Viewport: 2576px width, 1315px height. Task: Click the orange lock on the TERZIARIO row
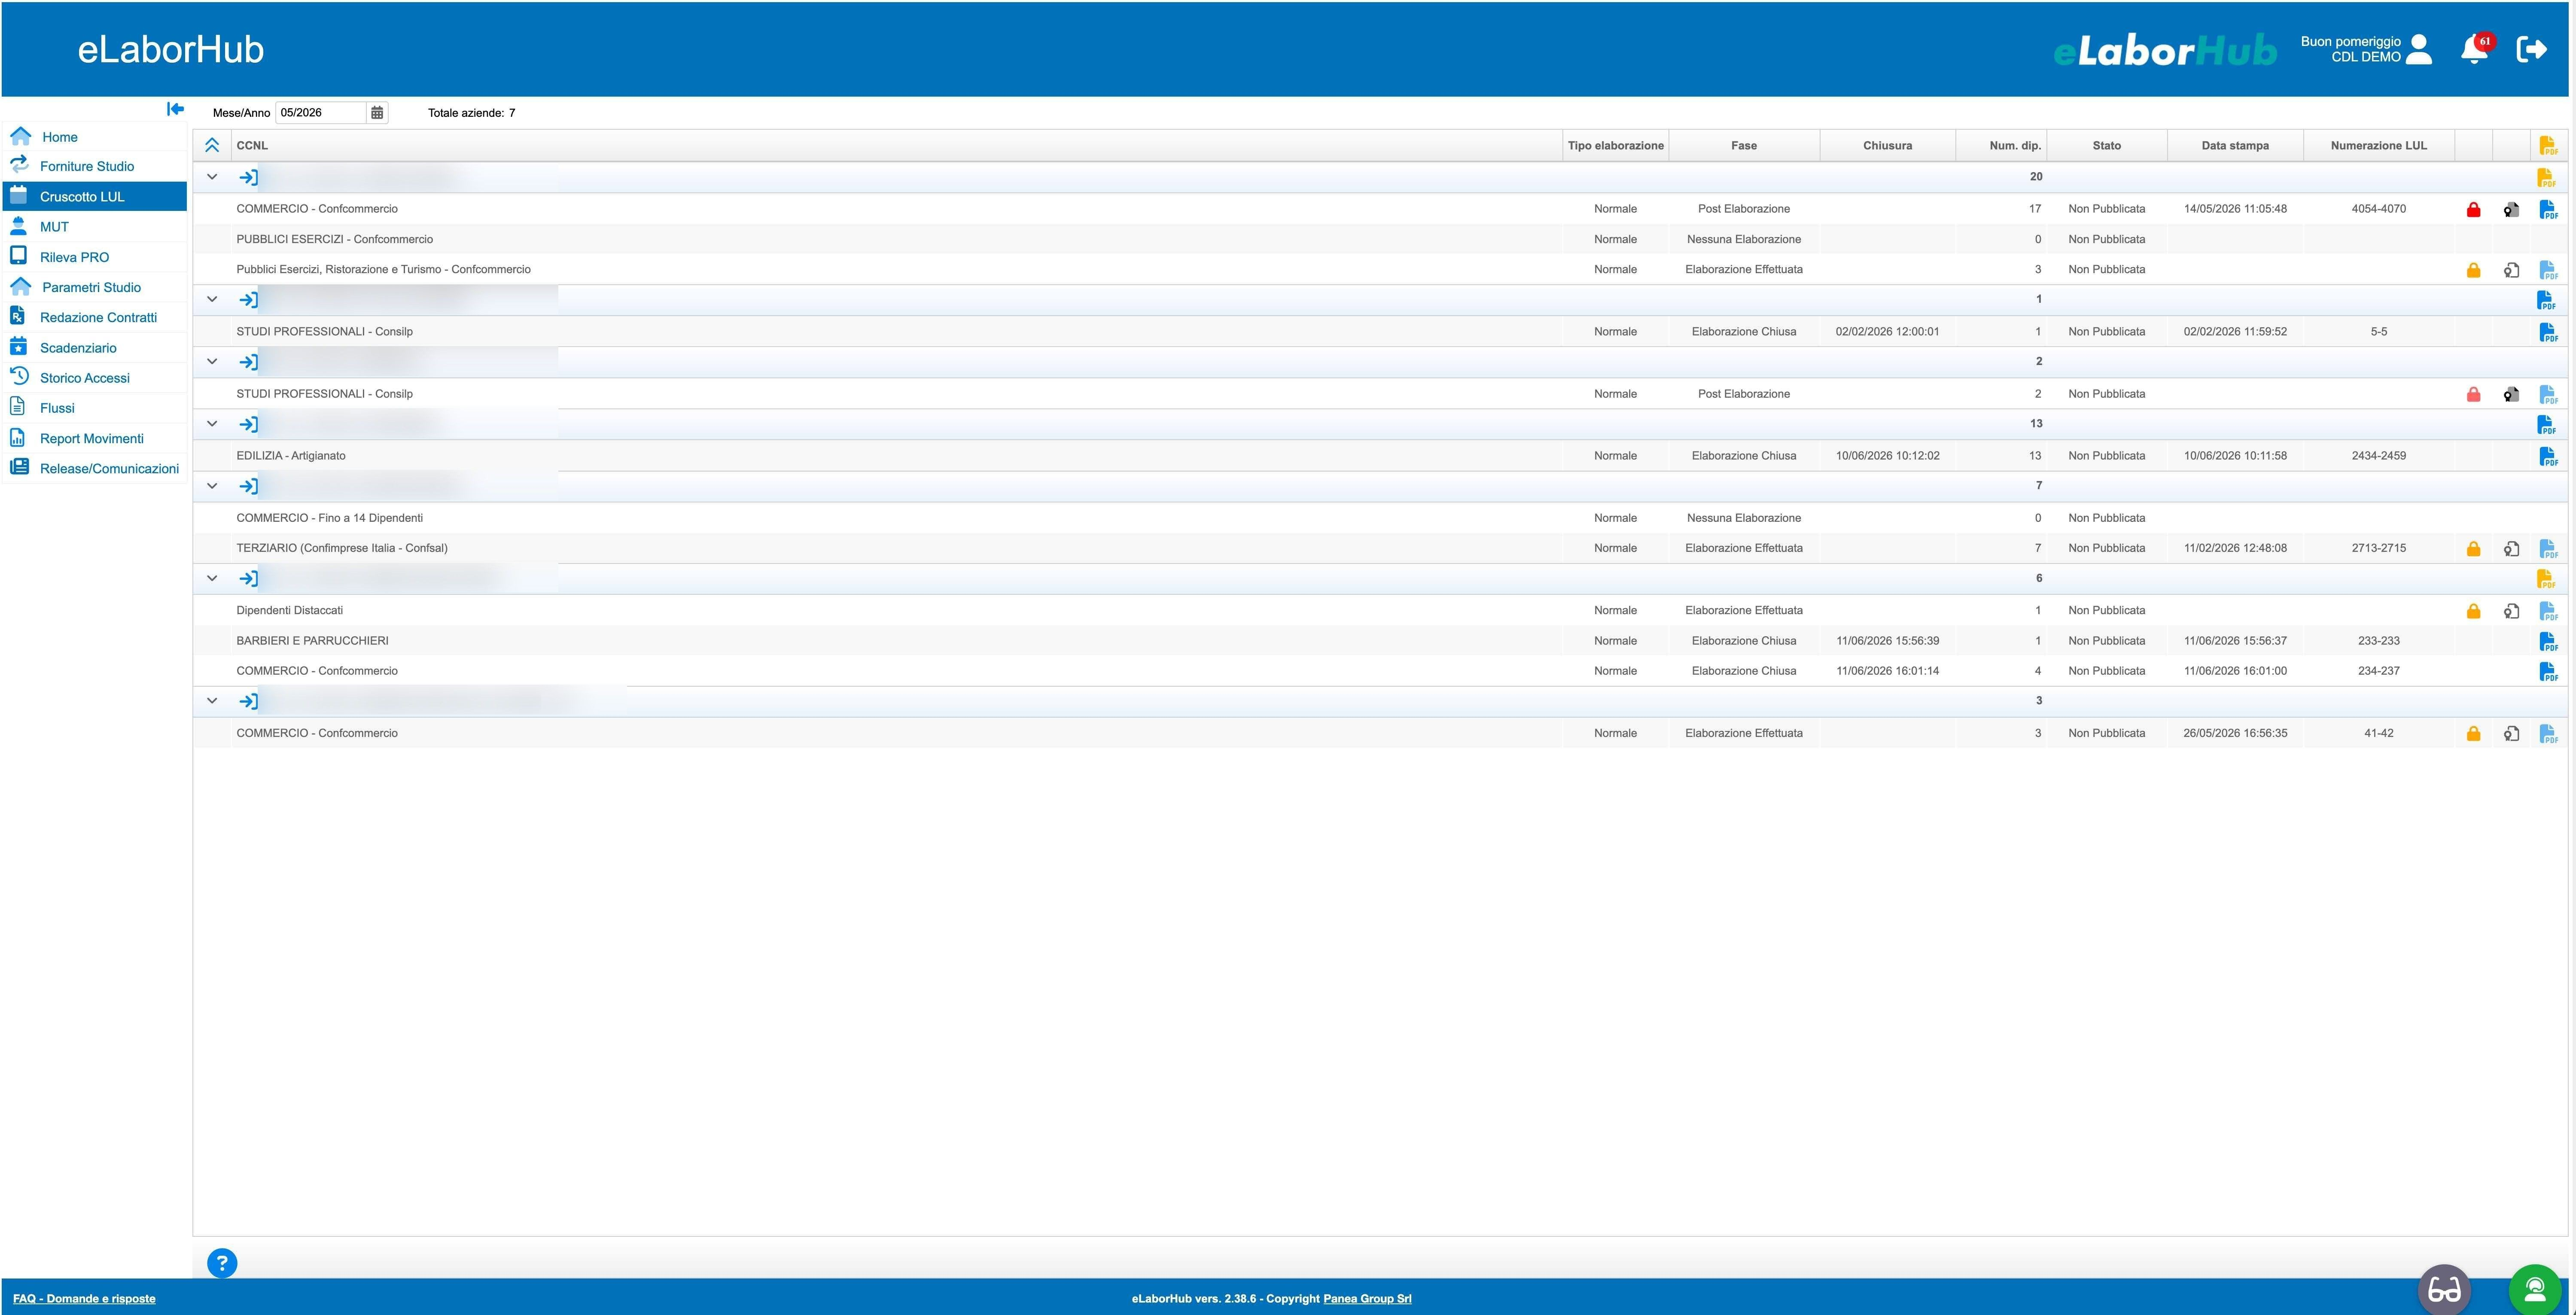(x=2473, y=549)
